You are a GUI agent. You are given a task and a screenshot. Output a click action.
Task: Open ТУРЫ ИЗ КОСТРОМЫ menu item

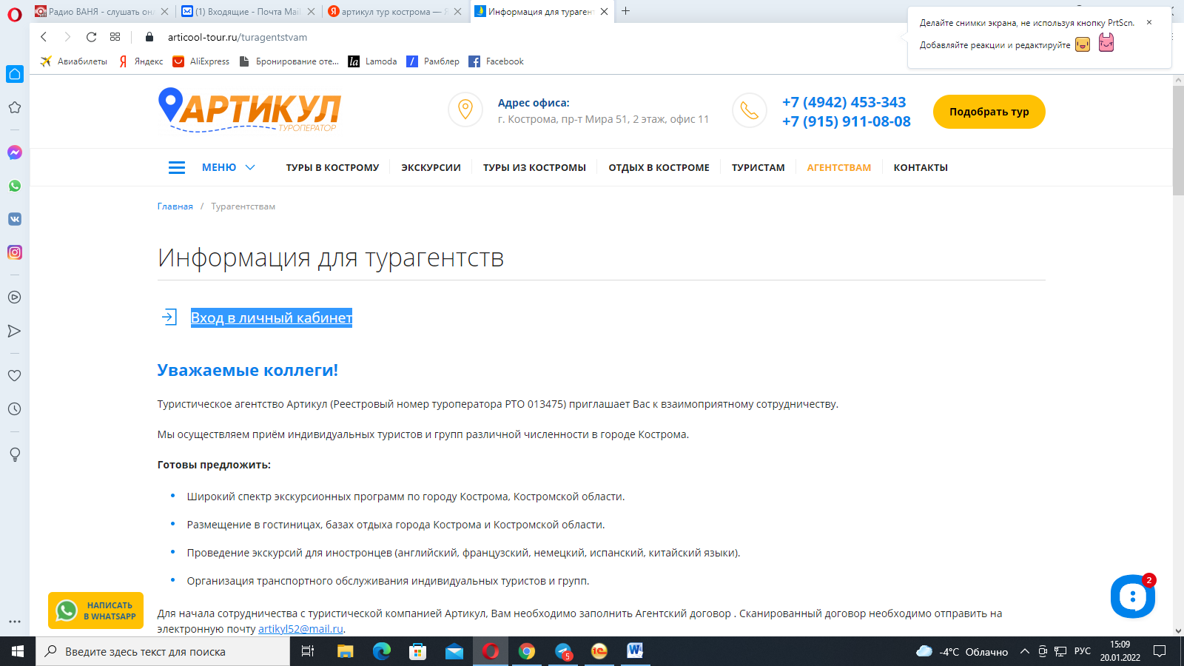point(534,167)
